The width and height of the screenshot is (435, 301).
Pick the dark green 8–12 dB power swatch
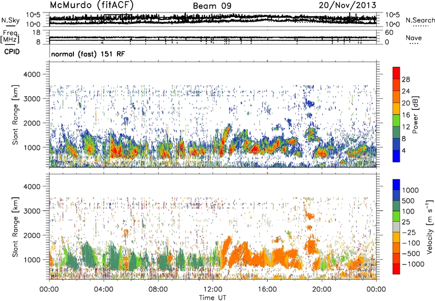click(x=396, y=133)
